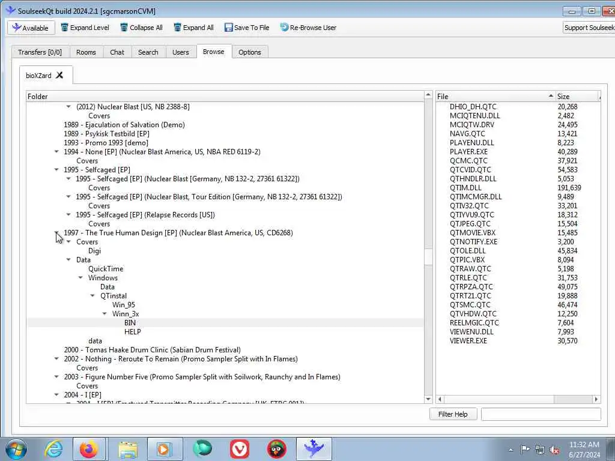This screenshot has height=461, width=615.
Task: Click the Folder column header
Action: pyautogui.click(x=225, y=97)
